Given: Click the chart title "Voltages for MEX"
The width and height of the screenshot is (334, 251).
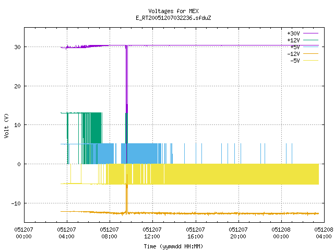Looking at the screenshot, I should [x=173, y=11].
